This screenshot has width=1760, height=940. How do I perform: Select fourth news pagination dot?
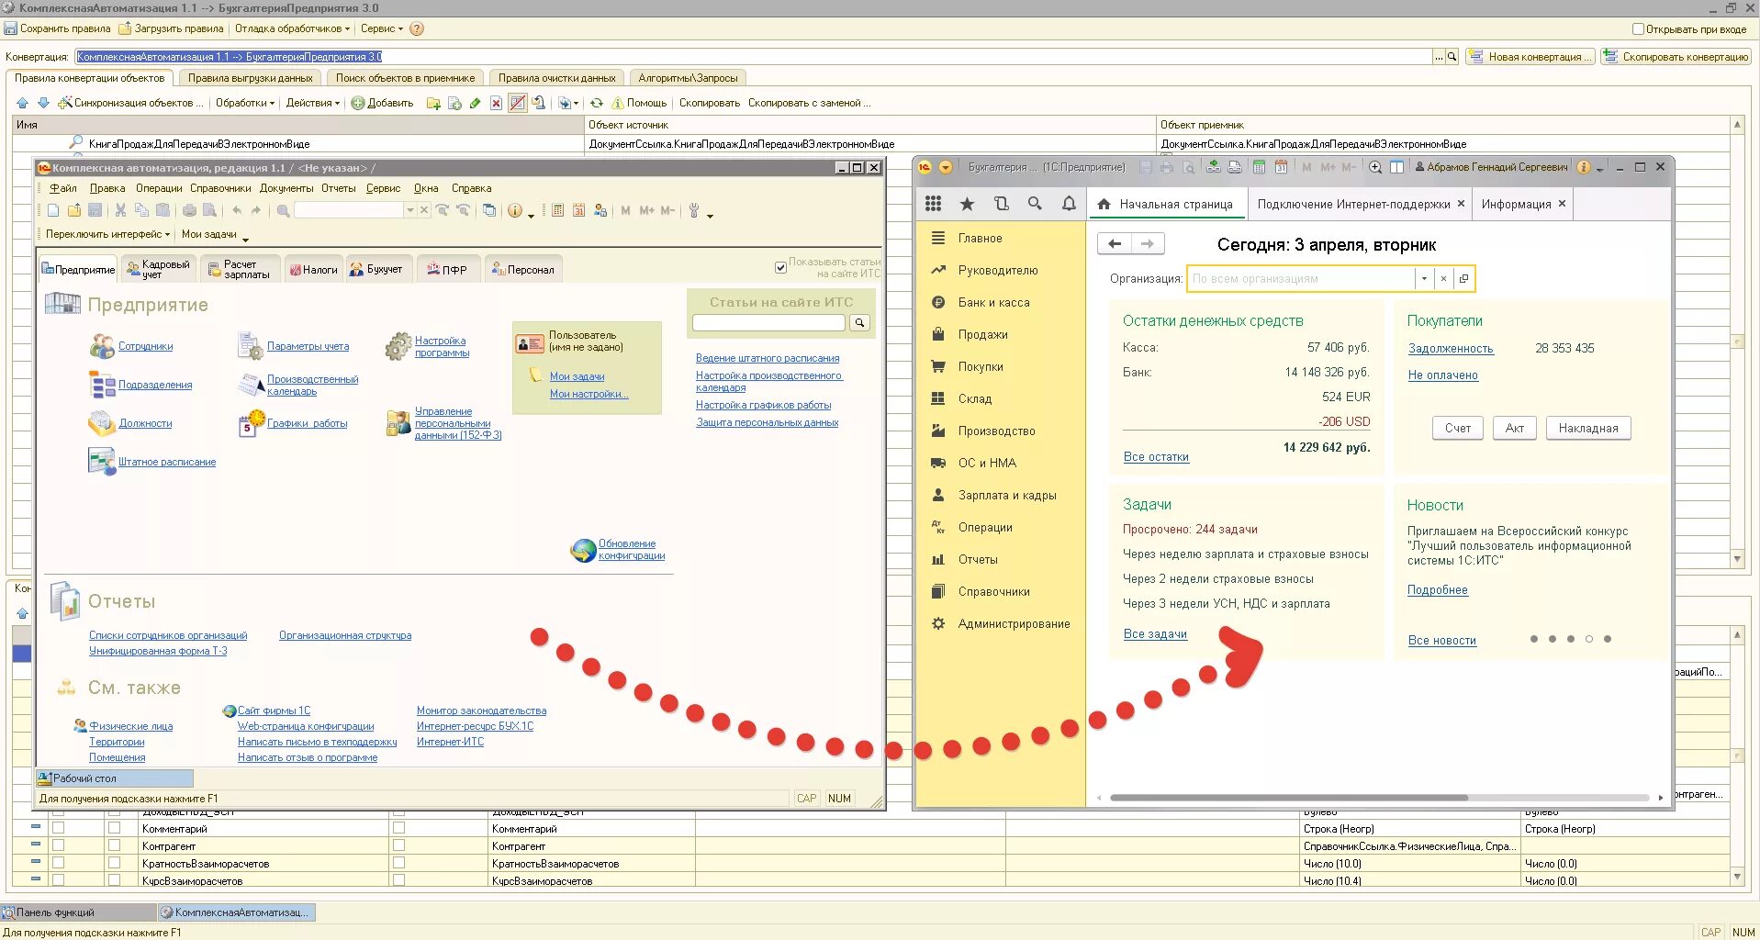click(1588, 639)
